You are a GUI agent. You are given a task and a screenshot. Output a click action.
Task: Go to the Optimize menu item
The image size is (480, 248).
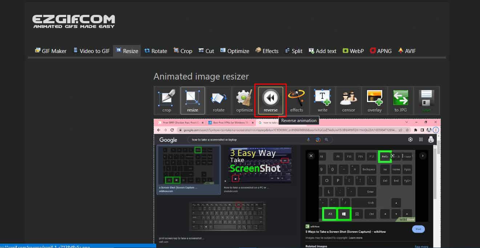pos(234,51)
